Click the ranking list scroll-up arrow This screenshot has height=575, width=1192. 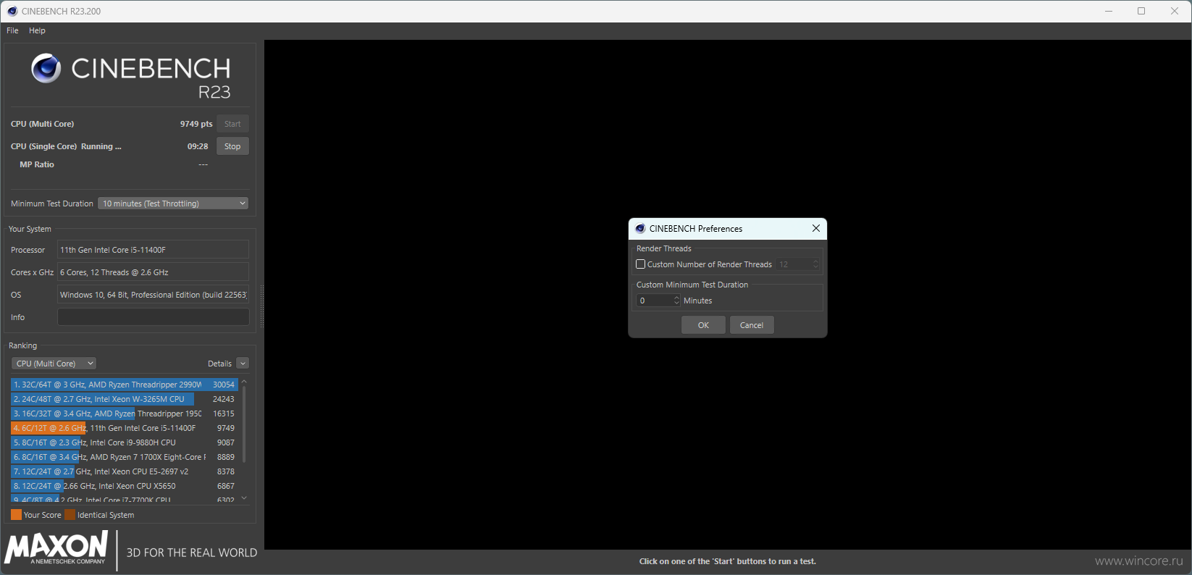click(244, 381)
